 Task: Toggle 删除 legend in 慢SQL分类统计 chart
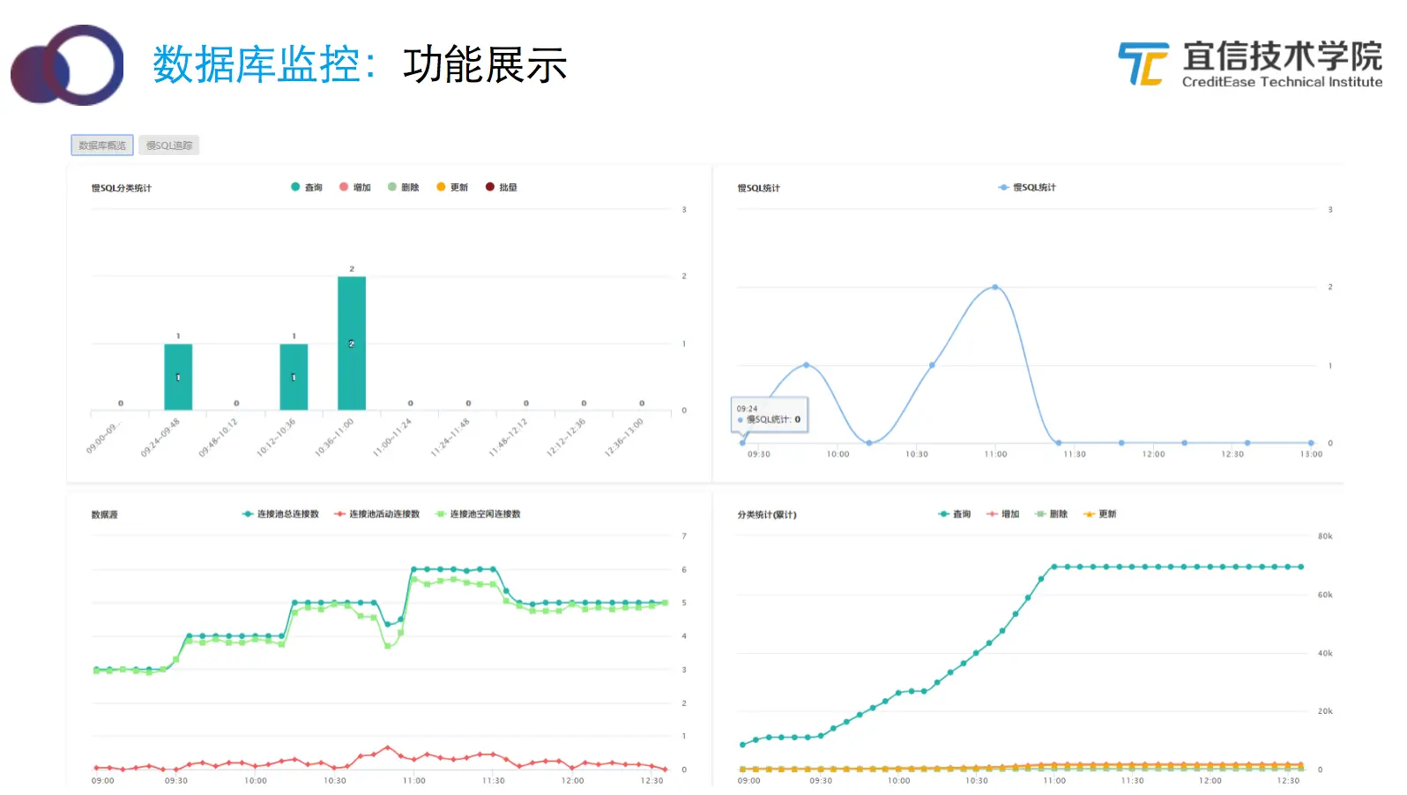(x=404, y=187)
